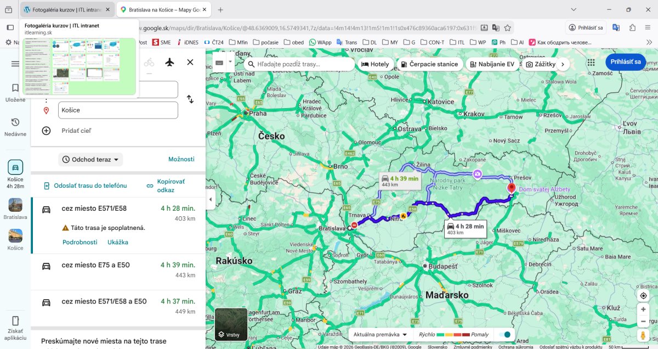Screen dimensions: 658x349
Task: Expand the Odchod teraz departure dropdown
Action: pos(90,160)
